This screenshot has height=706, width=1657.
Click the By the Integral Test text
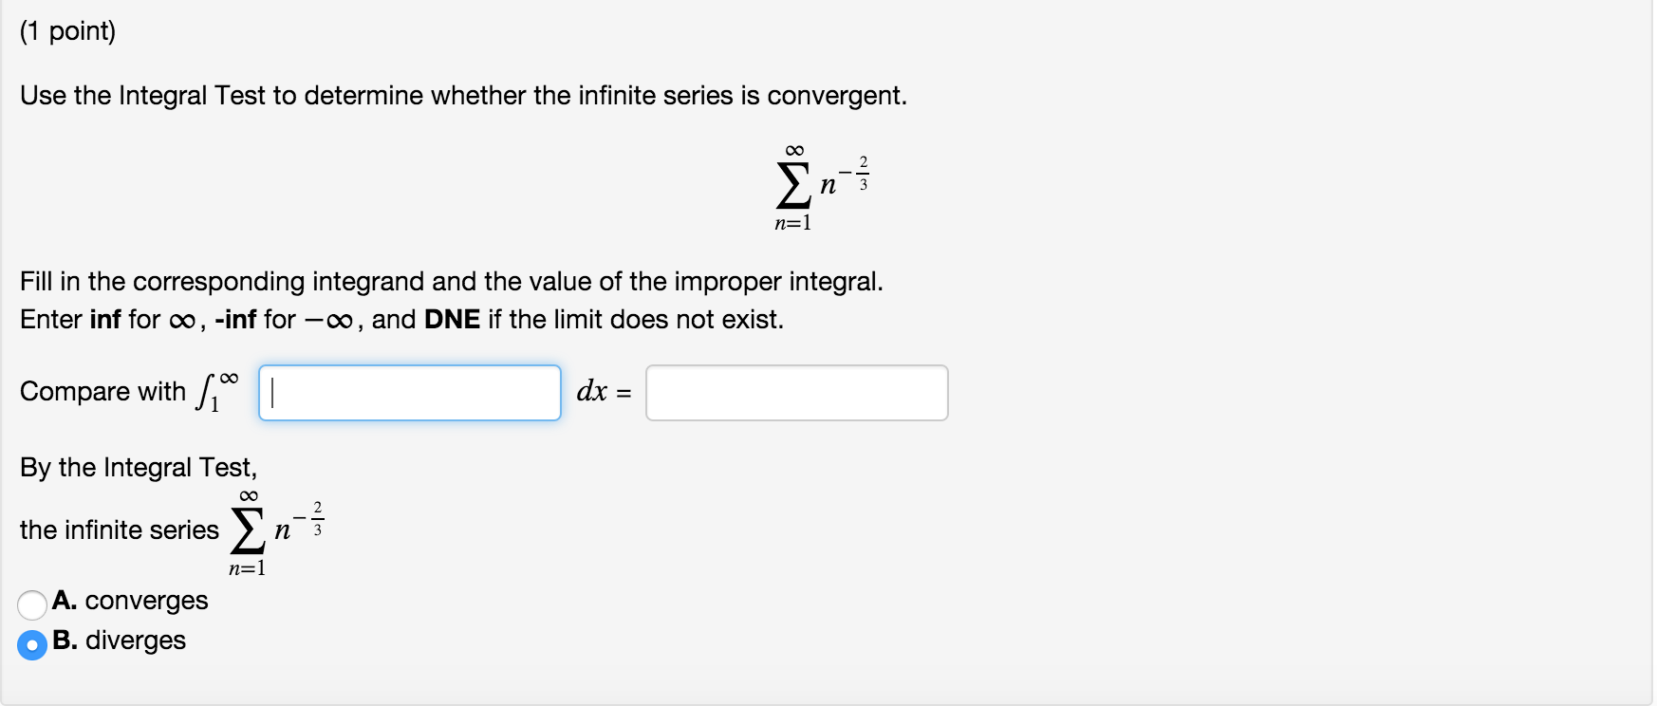[x=139, y=467]
